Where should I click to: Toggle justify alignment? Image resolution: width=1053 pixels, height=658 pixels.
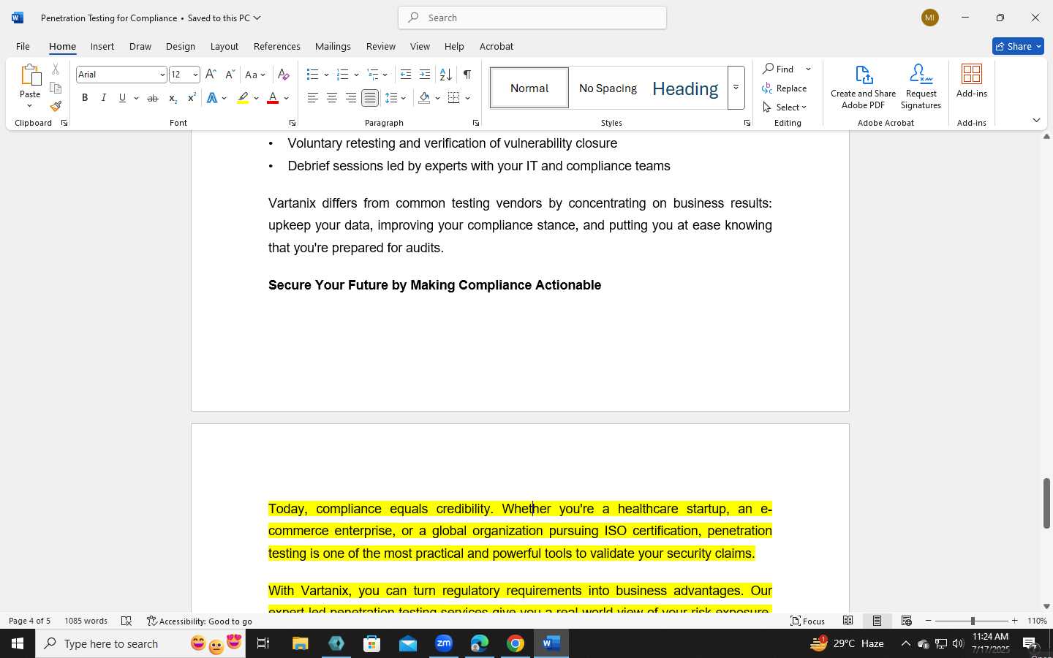pyautogui.click(x=370, y=98)
